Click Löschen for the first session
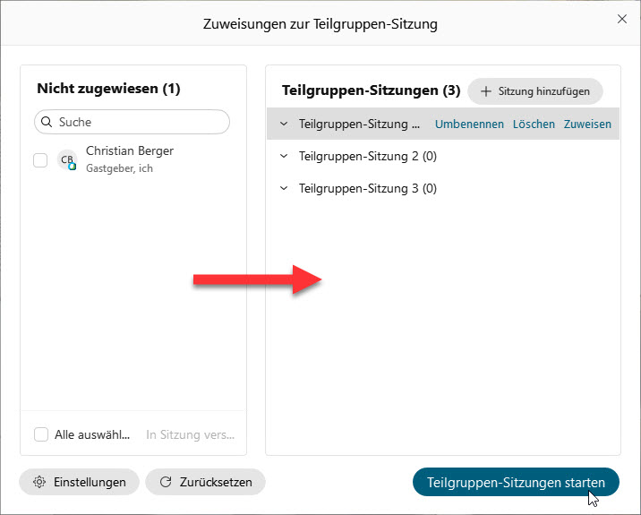Screen dimensions: 641x515 point(534,124)
